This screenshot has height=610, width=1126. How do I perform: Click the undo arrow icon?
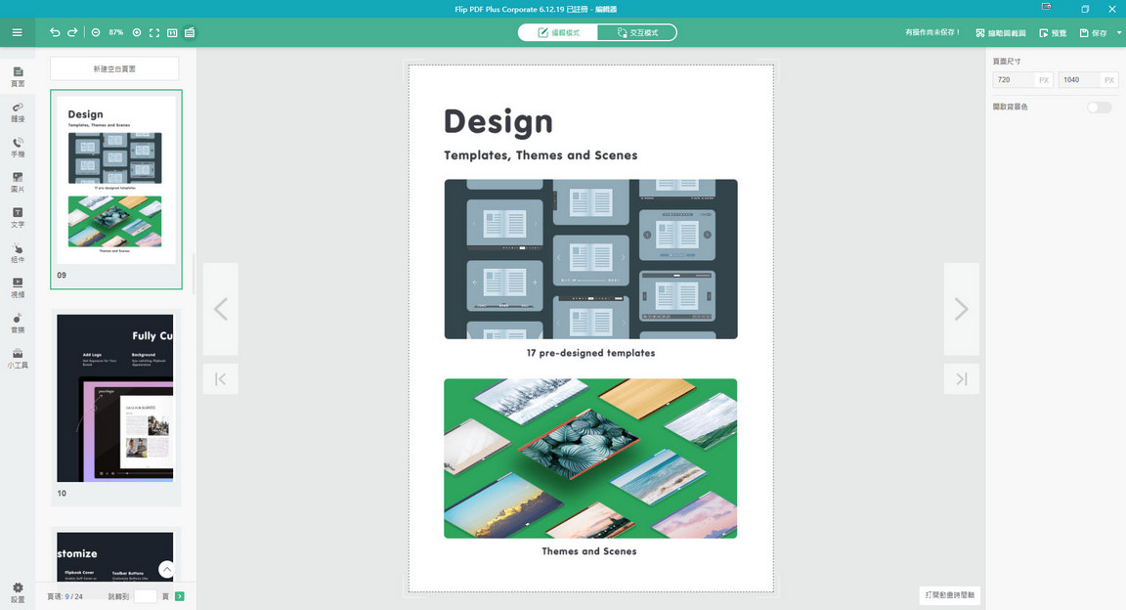[55, 32]
